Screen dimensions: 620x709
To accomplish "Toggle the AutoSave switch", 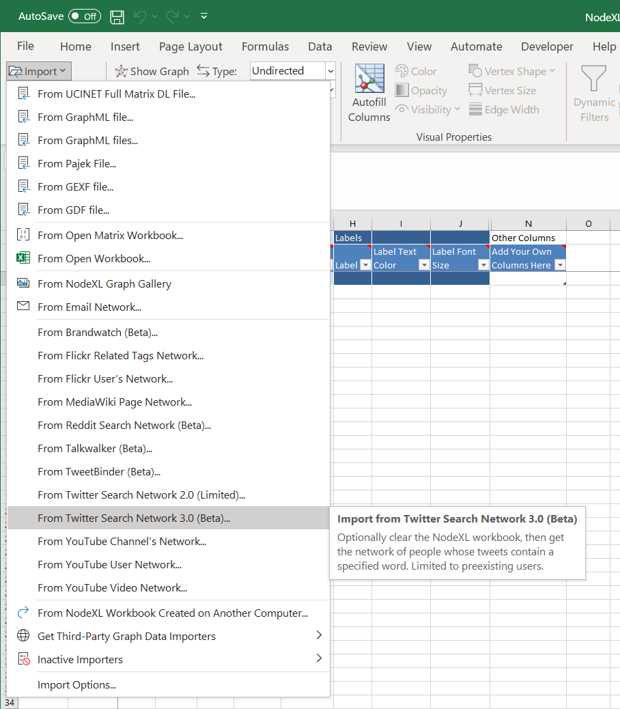I will coord(84,16).
